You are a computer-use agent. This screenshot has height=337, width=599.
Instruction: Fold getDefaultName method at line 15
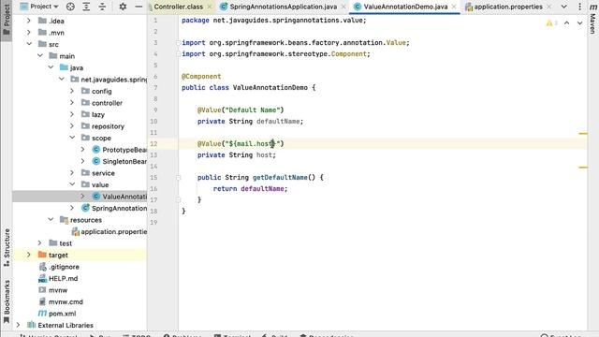point(179,177)
